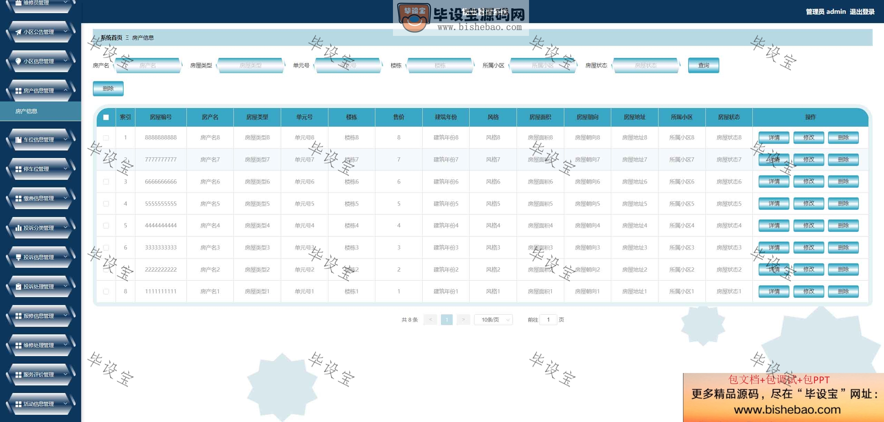884x422 pixels.
Task: Open 详情 for 房产名8 row
Action: [x=774, y=138]
